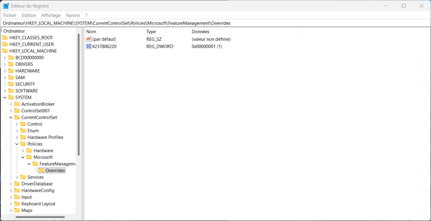Collapse the Policies key chevron
The height and width of the screenshot is (221, 431).
click(x=17, y=144)
